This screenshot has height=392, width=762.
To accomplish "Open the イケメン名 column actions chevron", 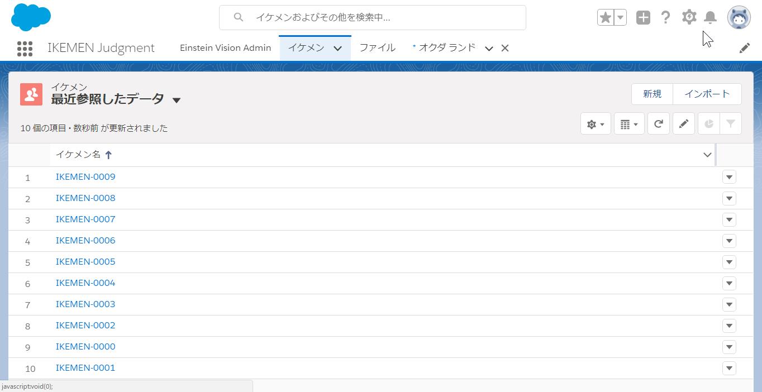I will click(707, 155).
